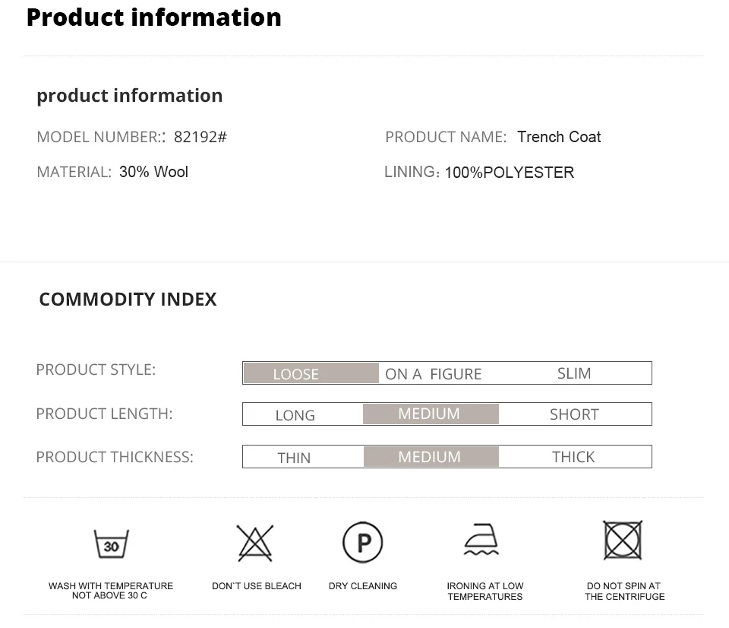Viewport: 729px width, 628px height.
Task: Click the Product information main heading
Action: click(x=154, y=17)
